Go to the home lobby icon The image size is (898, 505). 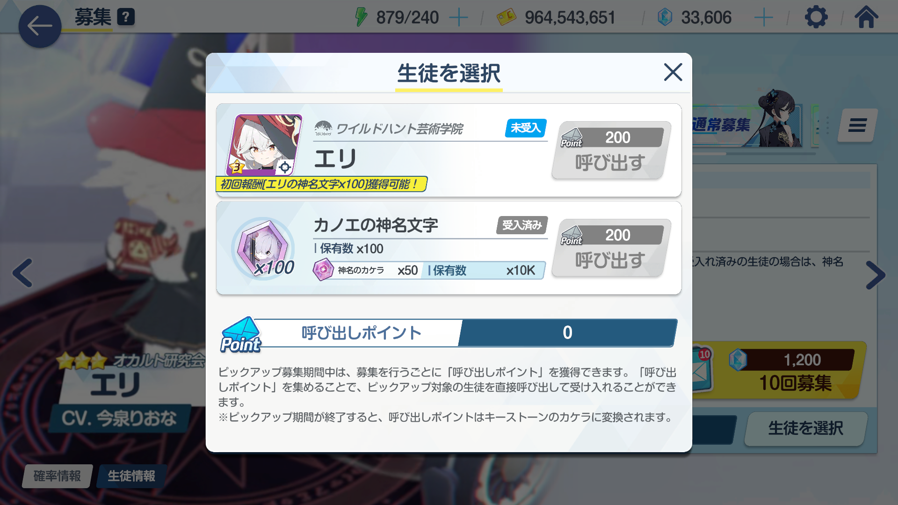pyautogui.click(x=866, y=17)
